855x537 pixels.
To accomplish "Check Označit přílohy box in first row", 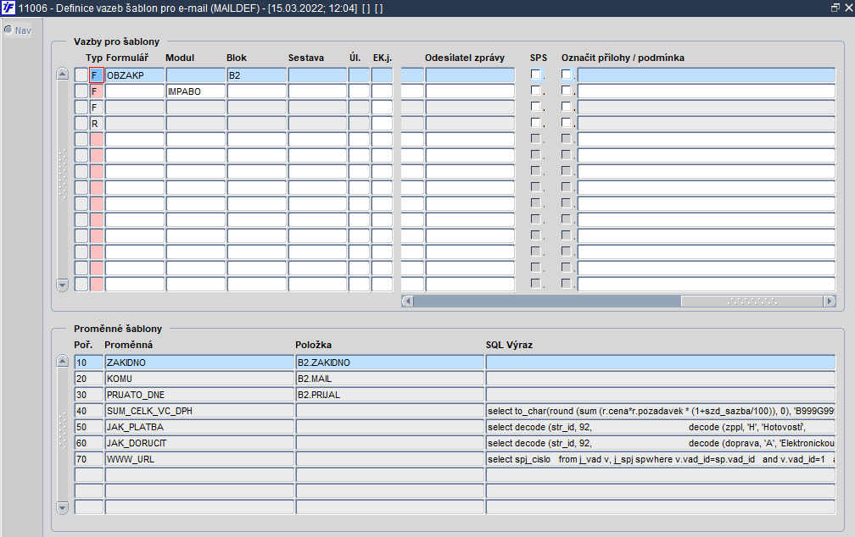I will click(566, 75).
